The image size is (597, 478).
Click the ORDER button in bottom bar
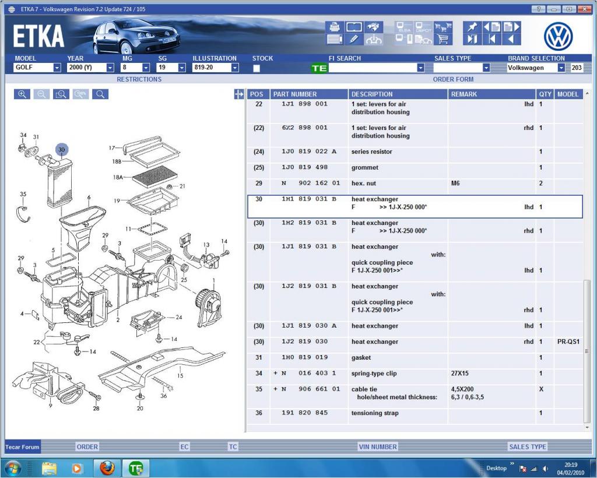point(87,447)
